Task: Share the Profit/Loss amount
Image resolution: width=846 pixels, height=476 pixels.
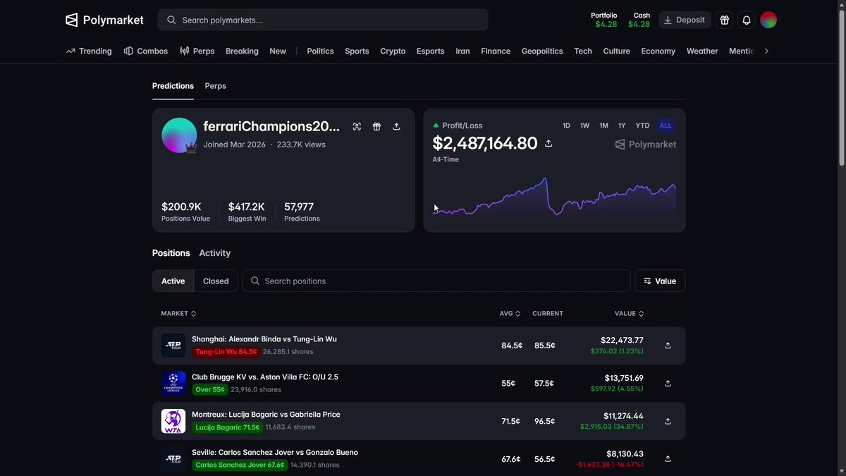Action: [548, 143]
